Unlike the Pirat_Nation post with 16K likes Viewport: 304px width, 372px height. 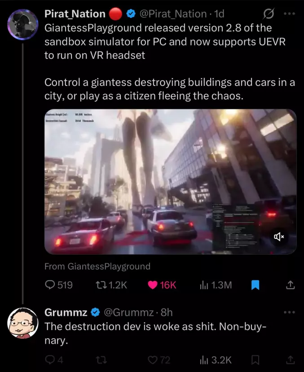click(162, 285)
